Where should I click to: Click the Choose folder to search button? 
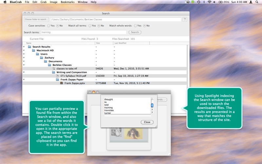click(36, 19)
